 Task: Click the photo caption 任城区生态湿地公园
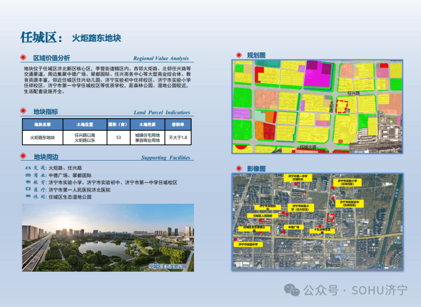point(167,266)
